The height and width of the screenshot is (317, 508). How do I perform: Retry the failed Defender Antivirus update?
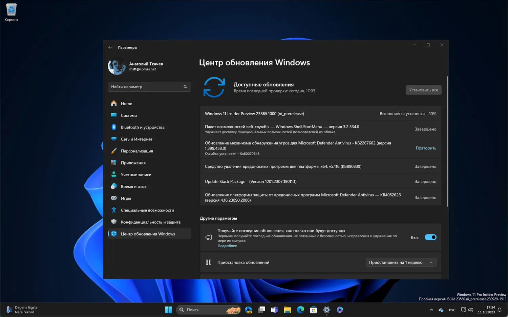[426, 148]
